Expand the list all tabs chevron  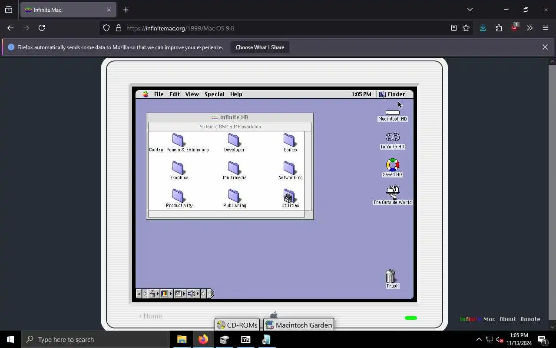pos(470,10)
